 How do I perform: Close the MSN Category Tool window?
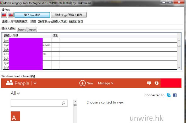click(179, 2)
